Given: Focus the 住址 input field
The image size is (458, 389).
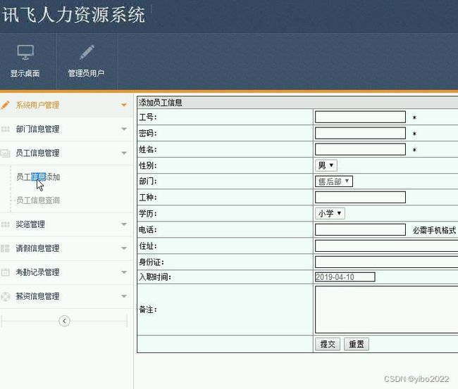Looking at the screenshot, I should [386, 245].
